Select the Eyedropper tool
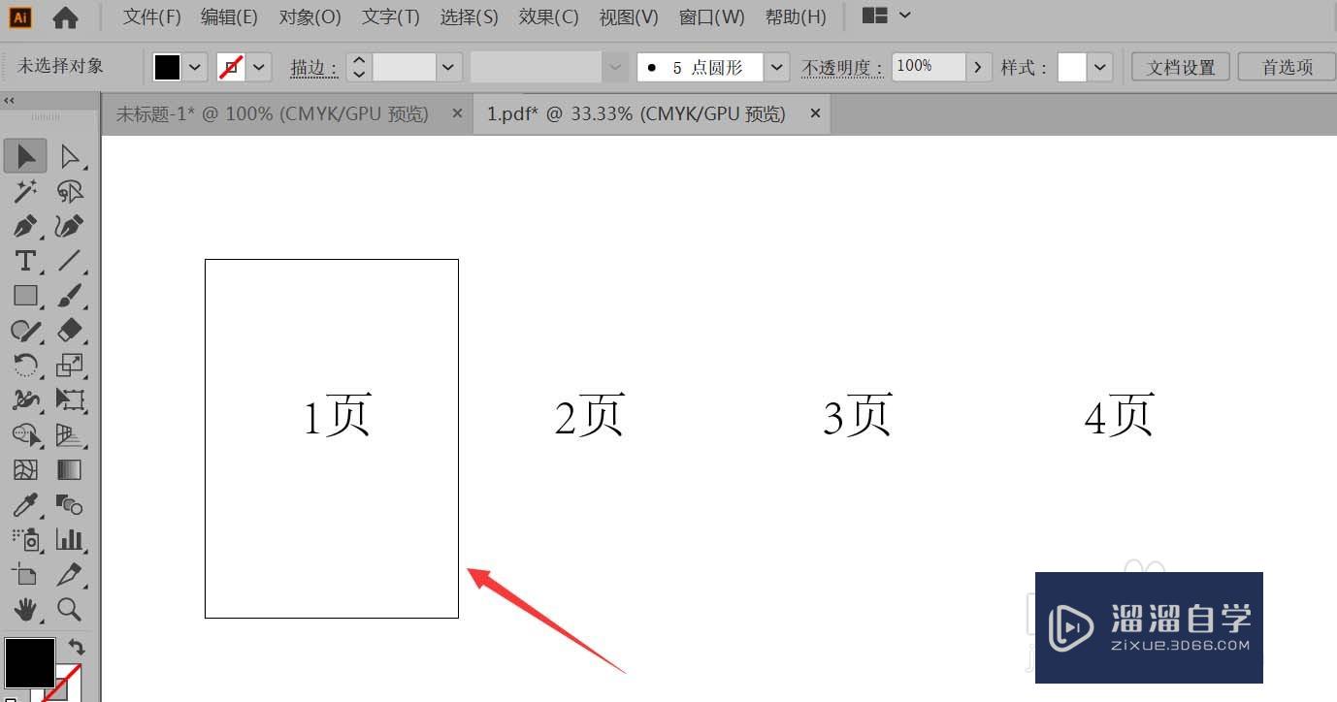 (25, 504)
